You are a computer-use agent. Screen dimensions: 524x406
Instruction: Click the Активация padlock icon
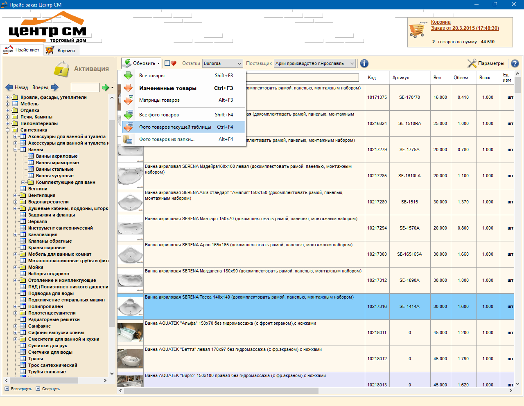click(x=61, y=69)
